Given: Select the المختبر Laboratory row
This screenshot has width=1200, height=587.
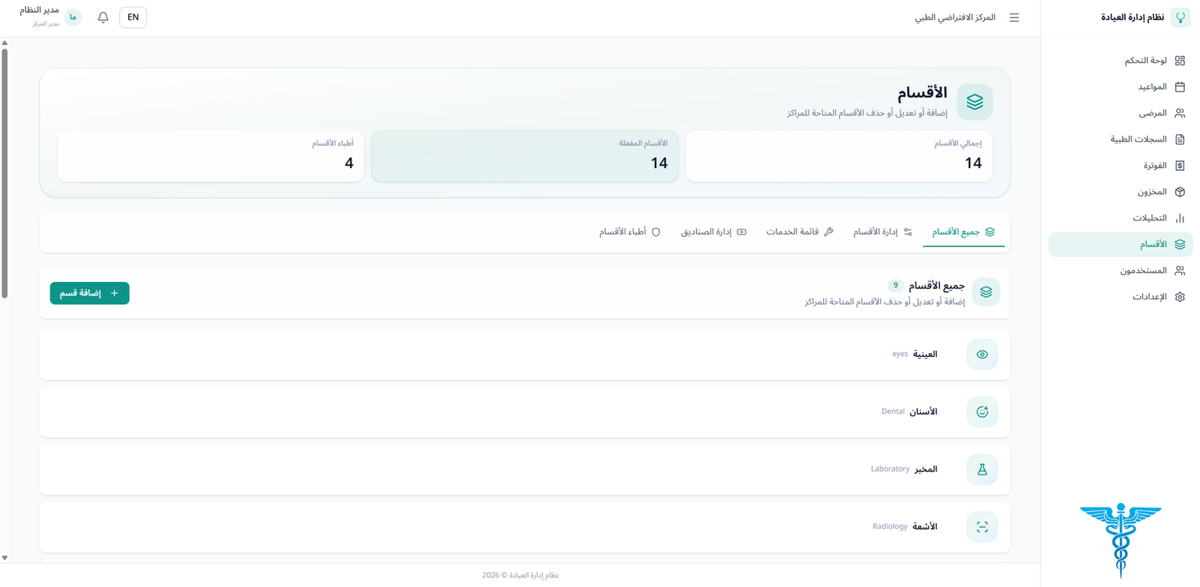Looking at the screenshot, I should [524, 469].
